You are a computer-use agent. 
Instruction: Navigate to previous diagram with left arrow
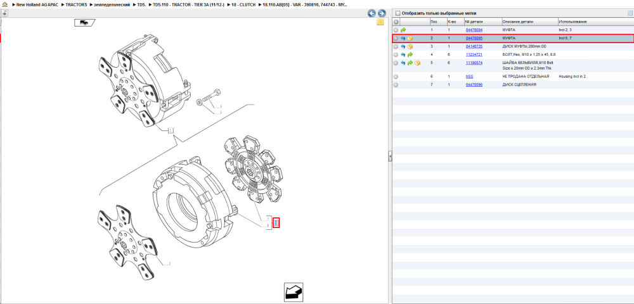[372, 13]
